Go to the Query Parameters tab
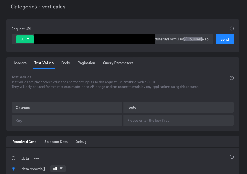247x174 pixels. (x=118, y=63)
